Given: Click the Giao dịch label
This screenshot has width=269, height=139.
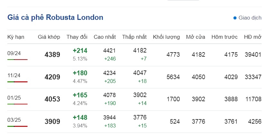Looking at the screenshot, I should [x=250, y=18].
